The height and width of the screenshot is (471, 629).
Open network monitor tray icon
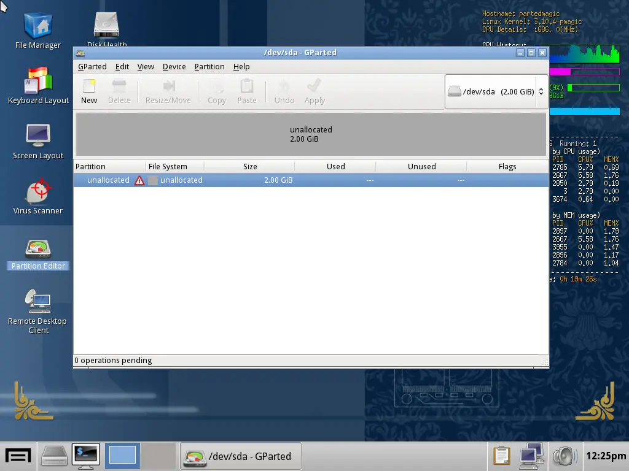(x=531, y=456)
